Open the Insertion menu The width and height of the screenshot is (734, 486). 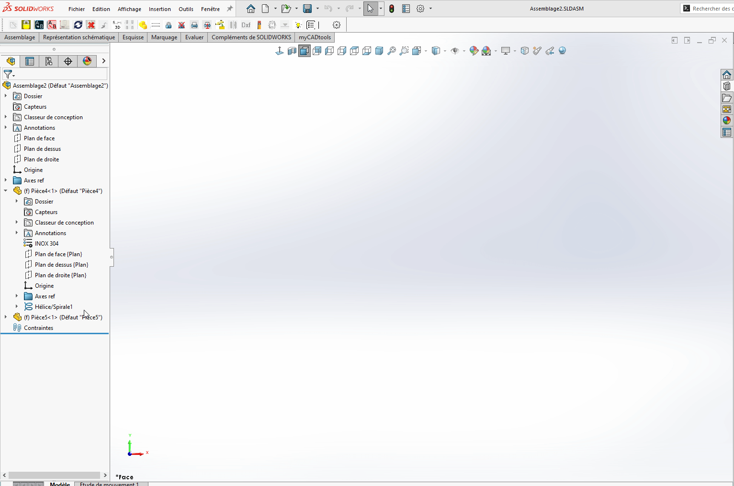click(159, 9)
